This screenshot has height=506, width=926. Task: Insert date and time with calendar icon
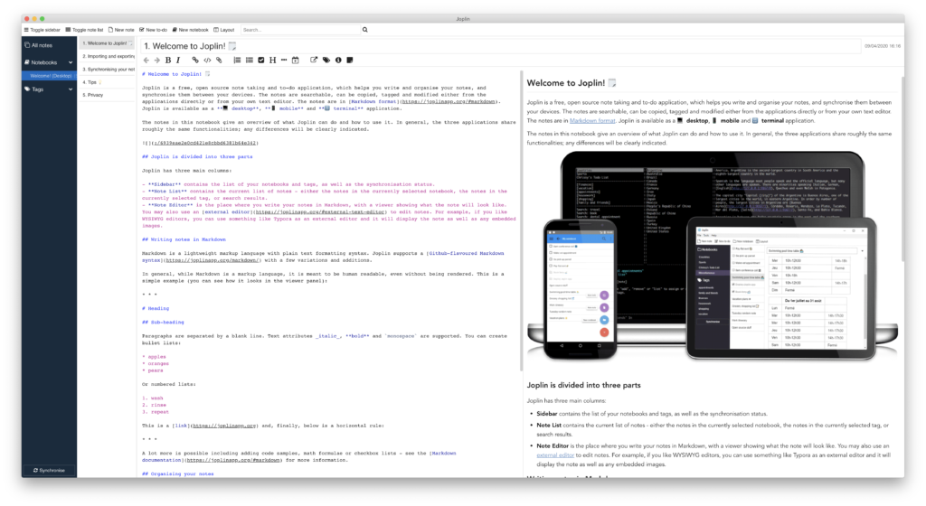click(x=295, y=61)
